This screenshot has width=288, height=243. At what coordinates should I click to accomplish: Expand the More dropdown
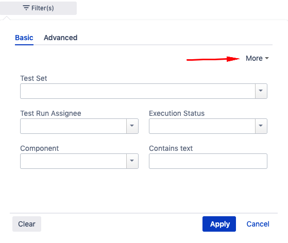click(257, 58)
